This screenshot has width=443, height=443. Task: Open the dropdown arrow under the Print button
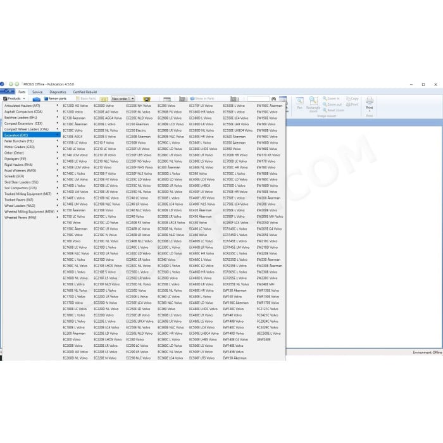pyautogui.click(x=370, y=111)
